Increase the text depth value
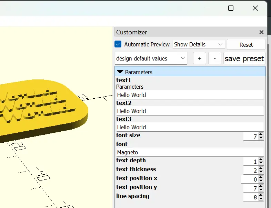This screenshot has height=208, width=271. [x=261, y=160]
